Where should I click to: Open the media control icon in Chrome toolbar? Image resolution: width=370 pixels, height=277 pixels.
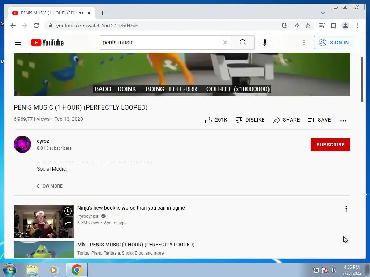322,26
